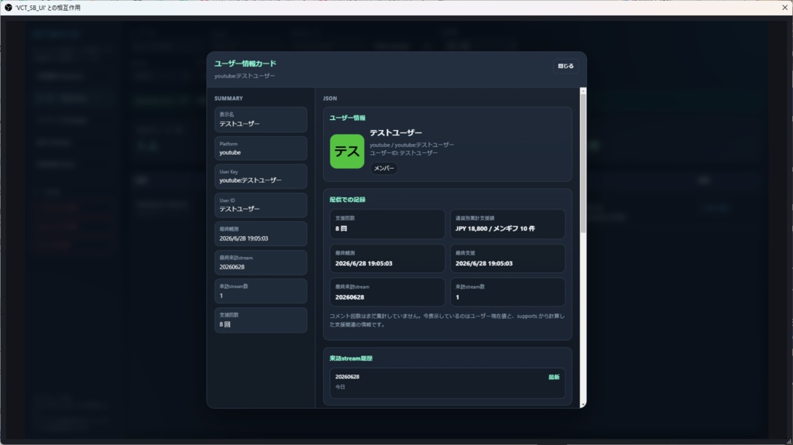The height and width of the screenshot is (445, 793).
Task: Click the メンバー badge
Action: tap(384, 169)
